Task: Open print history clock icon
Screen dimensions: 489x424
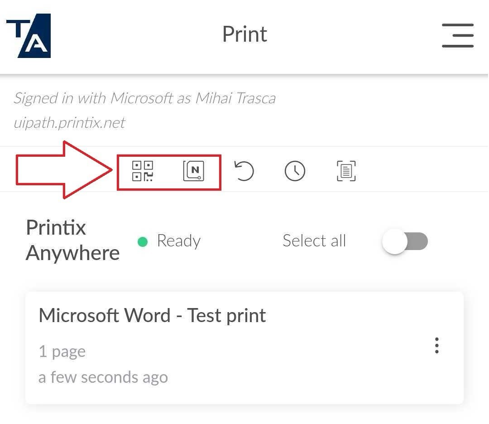Action: point(295,171)
